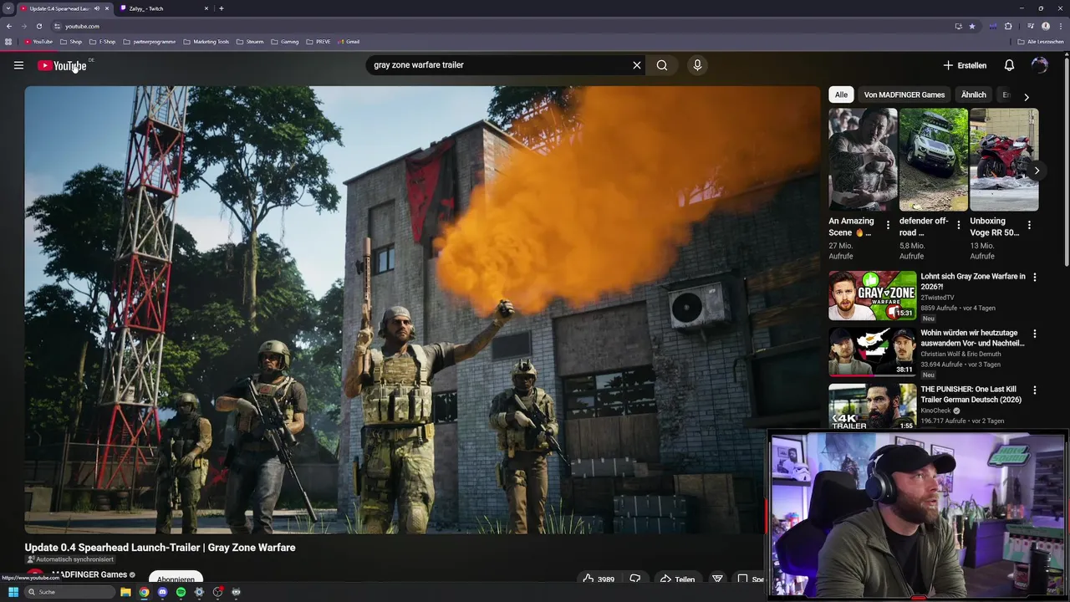Open the Shop bookmarks folder
Viewport: 1070px width, 602px height.
(71, 42)
